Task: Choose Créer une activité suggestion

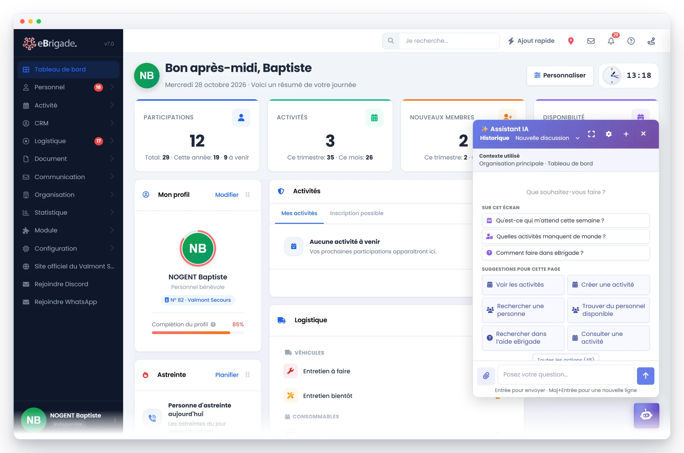Action: pos(608,285)
